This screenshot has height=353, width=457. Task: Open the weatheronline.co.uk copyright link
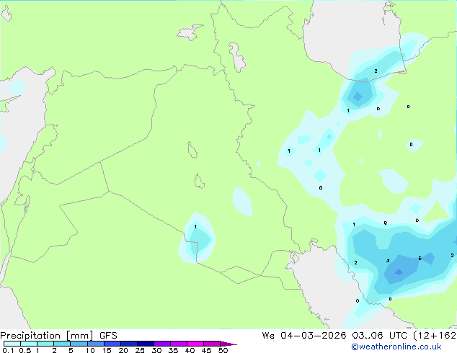click(396, 347)
